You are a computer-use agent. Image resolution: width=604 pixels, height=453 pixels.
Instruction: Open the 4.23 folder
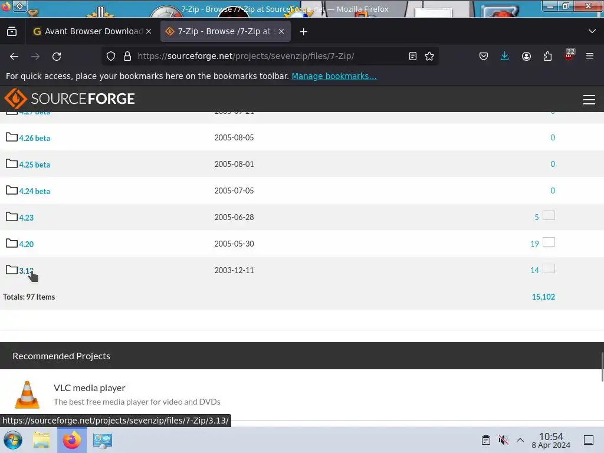[x=26, y=218]
